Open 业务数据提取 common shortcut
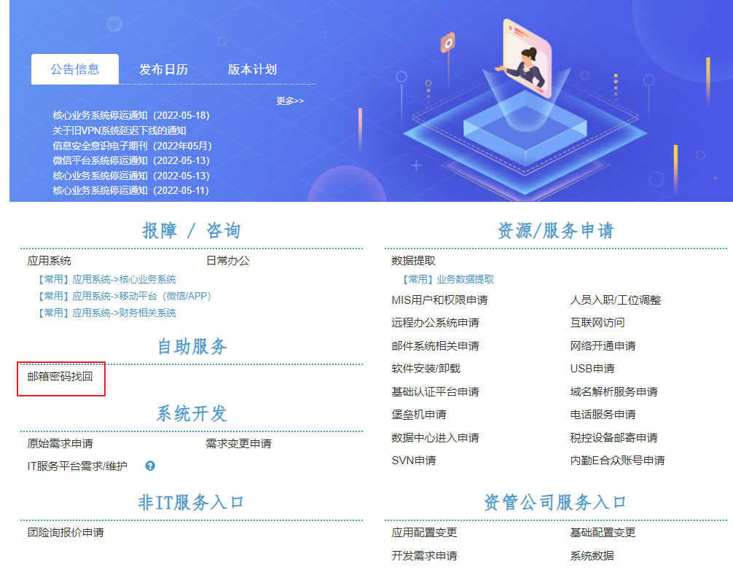The image size is (733, 583). [x=448, y=279]
